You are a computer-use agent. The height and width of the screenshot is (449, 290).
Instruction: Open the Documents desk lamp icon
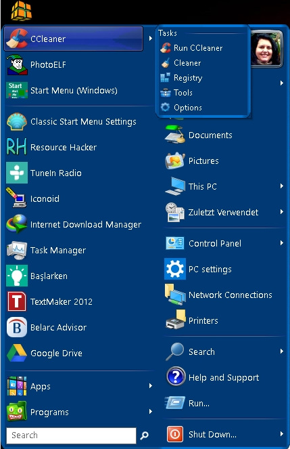(175, 134)
